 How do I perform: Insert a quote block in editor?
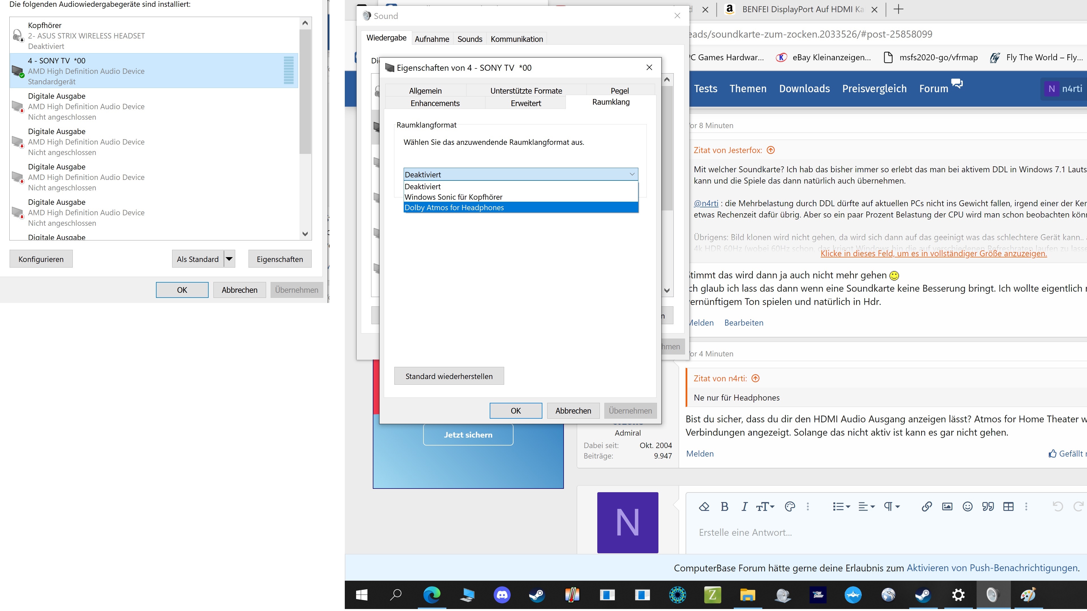988,506
